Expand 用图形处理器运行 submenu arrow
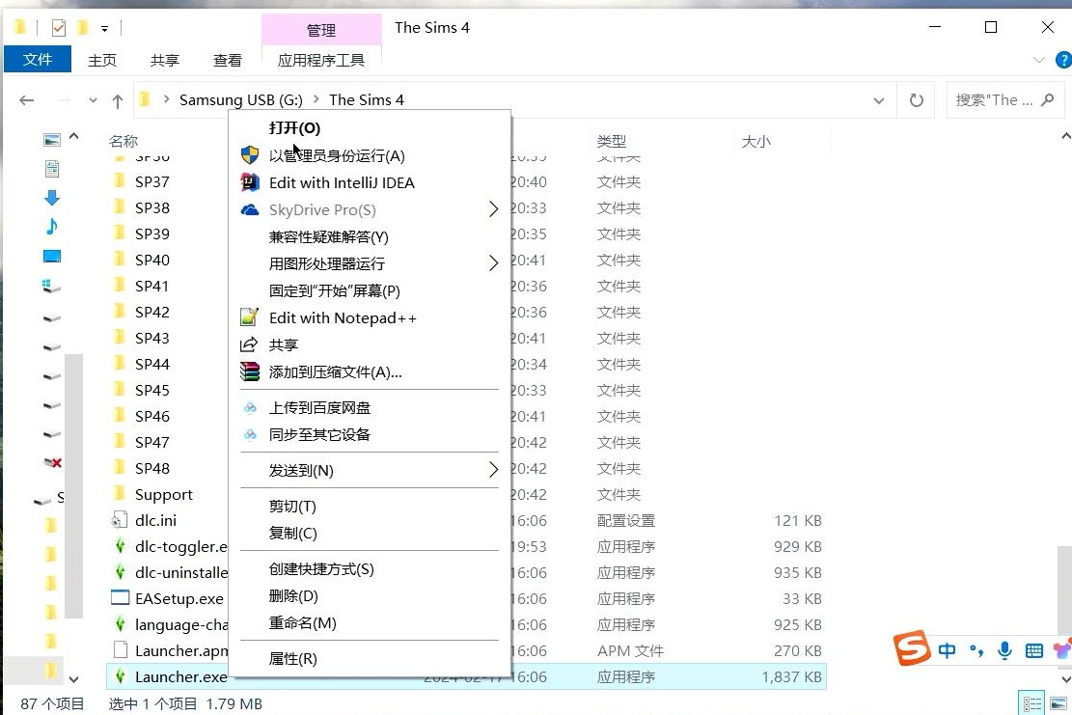This screenshot has width=1072, height=715. point(494,263)
